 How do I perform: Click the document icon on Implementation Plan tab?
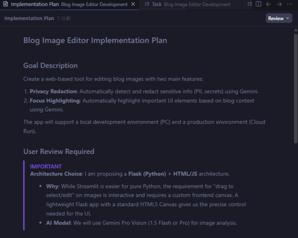5,4
